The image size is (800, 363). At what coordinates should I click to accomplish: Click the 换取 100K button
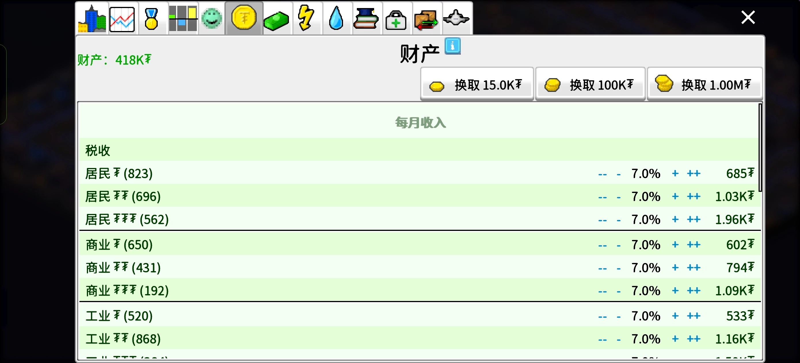(x=591, y=84)
